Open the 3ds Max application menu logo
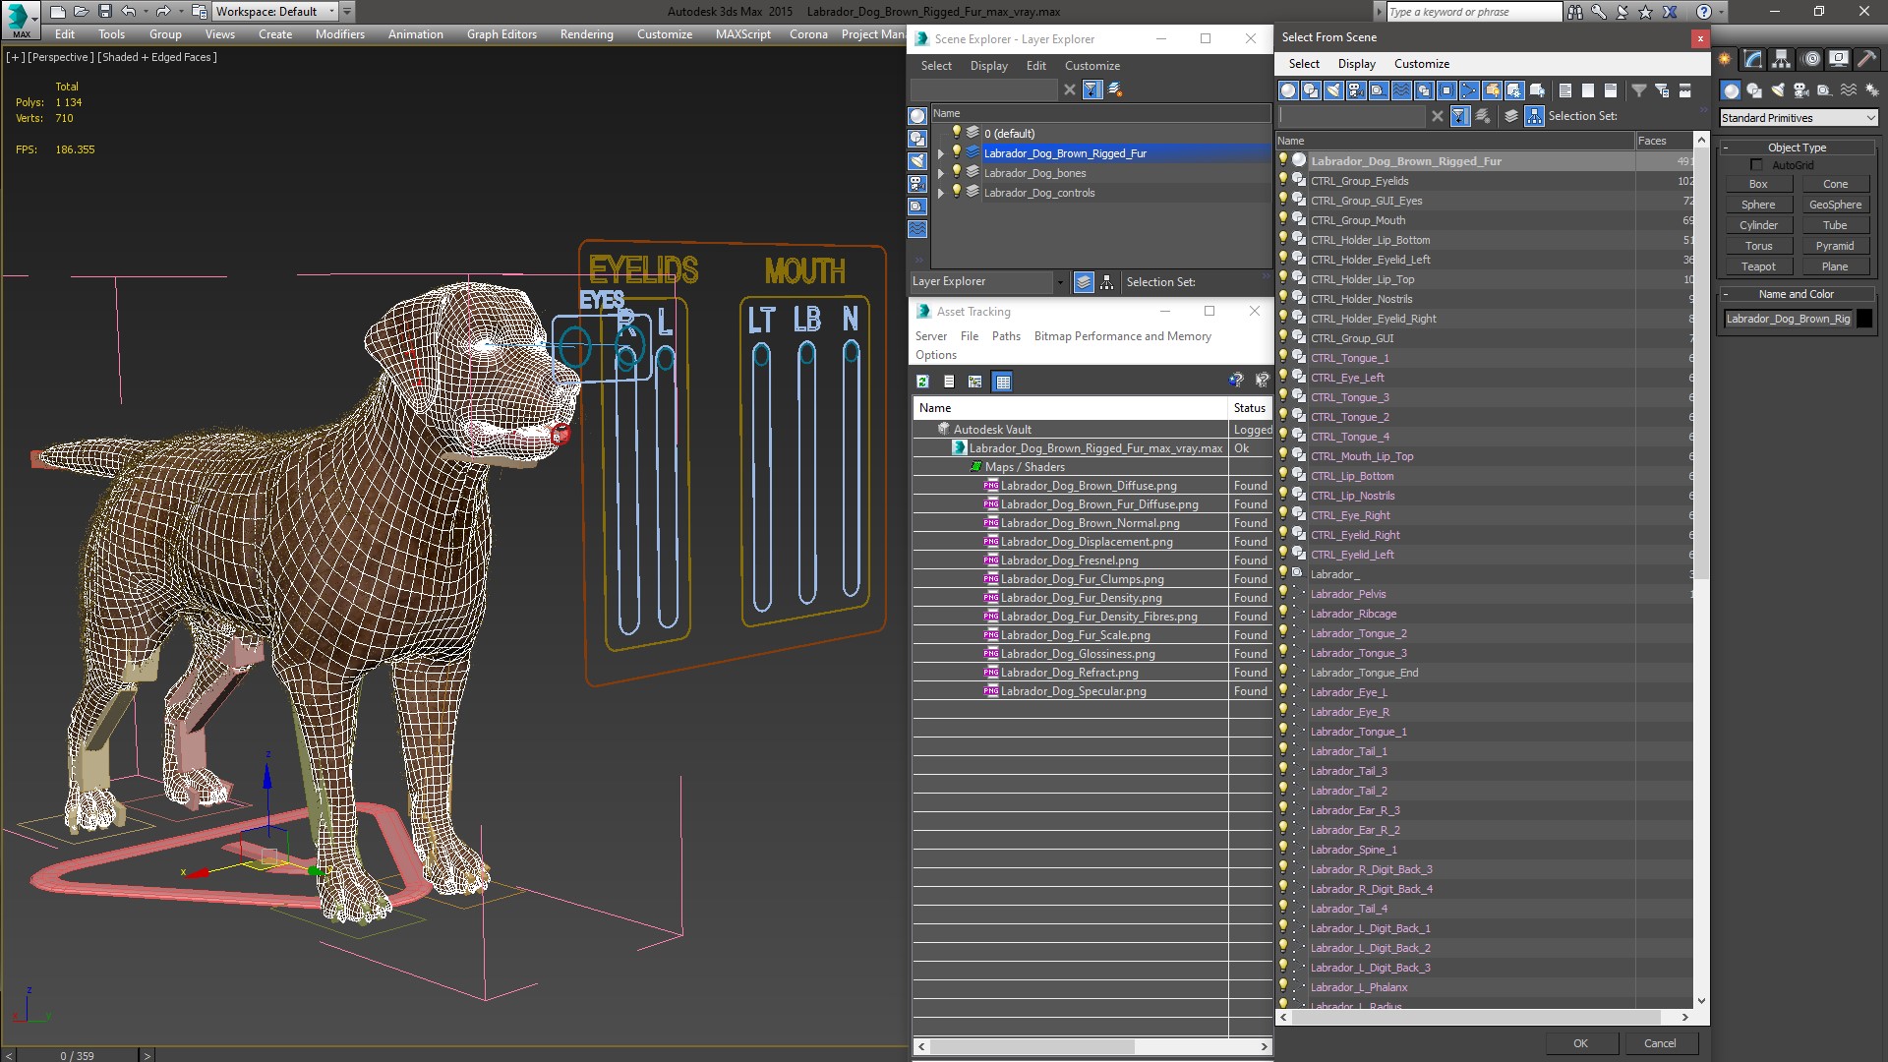Screen dimensions: 1888x1062 point(20,18)
